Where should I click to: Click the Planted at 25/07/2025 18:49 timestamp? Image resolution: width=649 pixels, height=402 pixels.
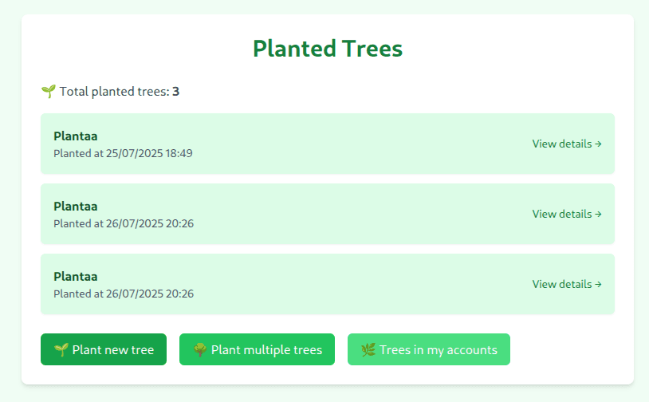pyautogui.click(x=123, y=153)
